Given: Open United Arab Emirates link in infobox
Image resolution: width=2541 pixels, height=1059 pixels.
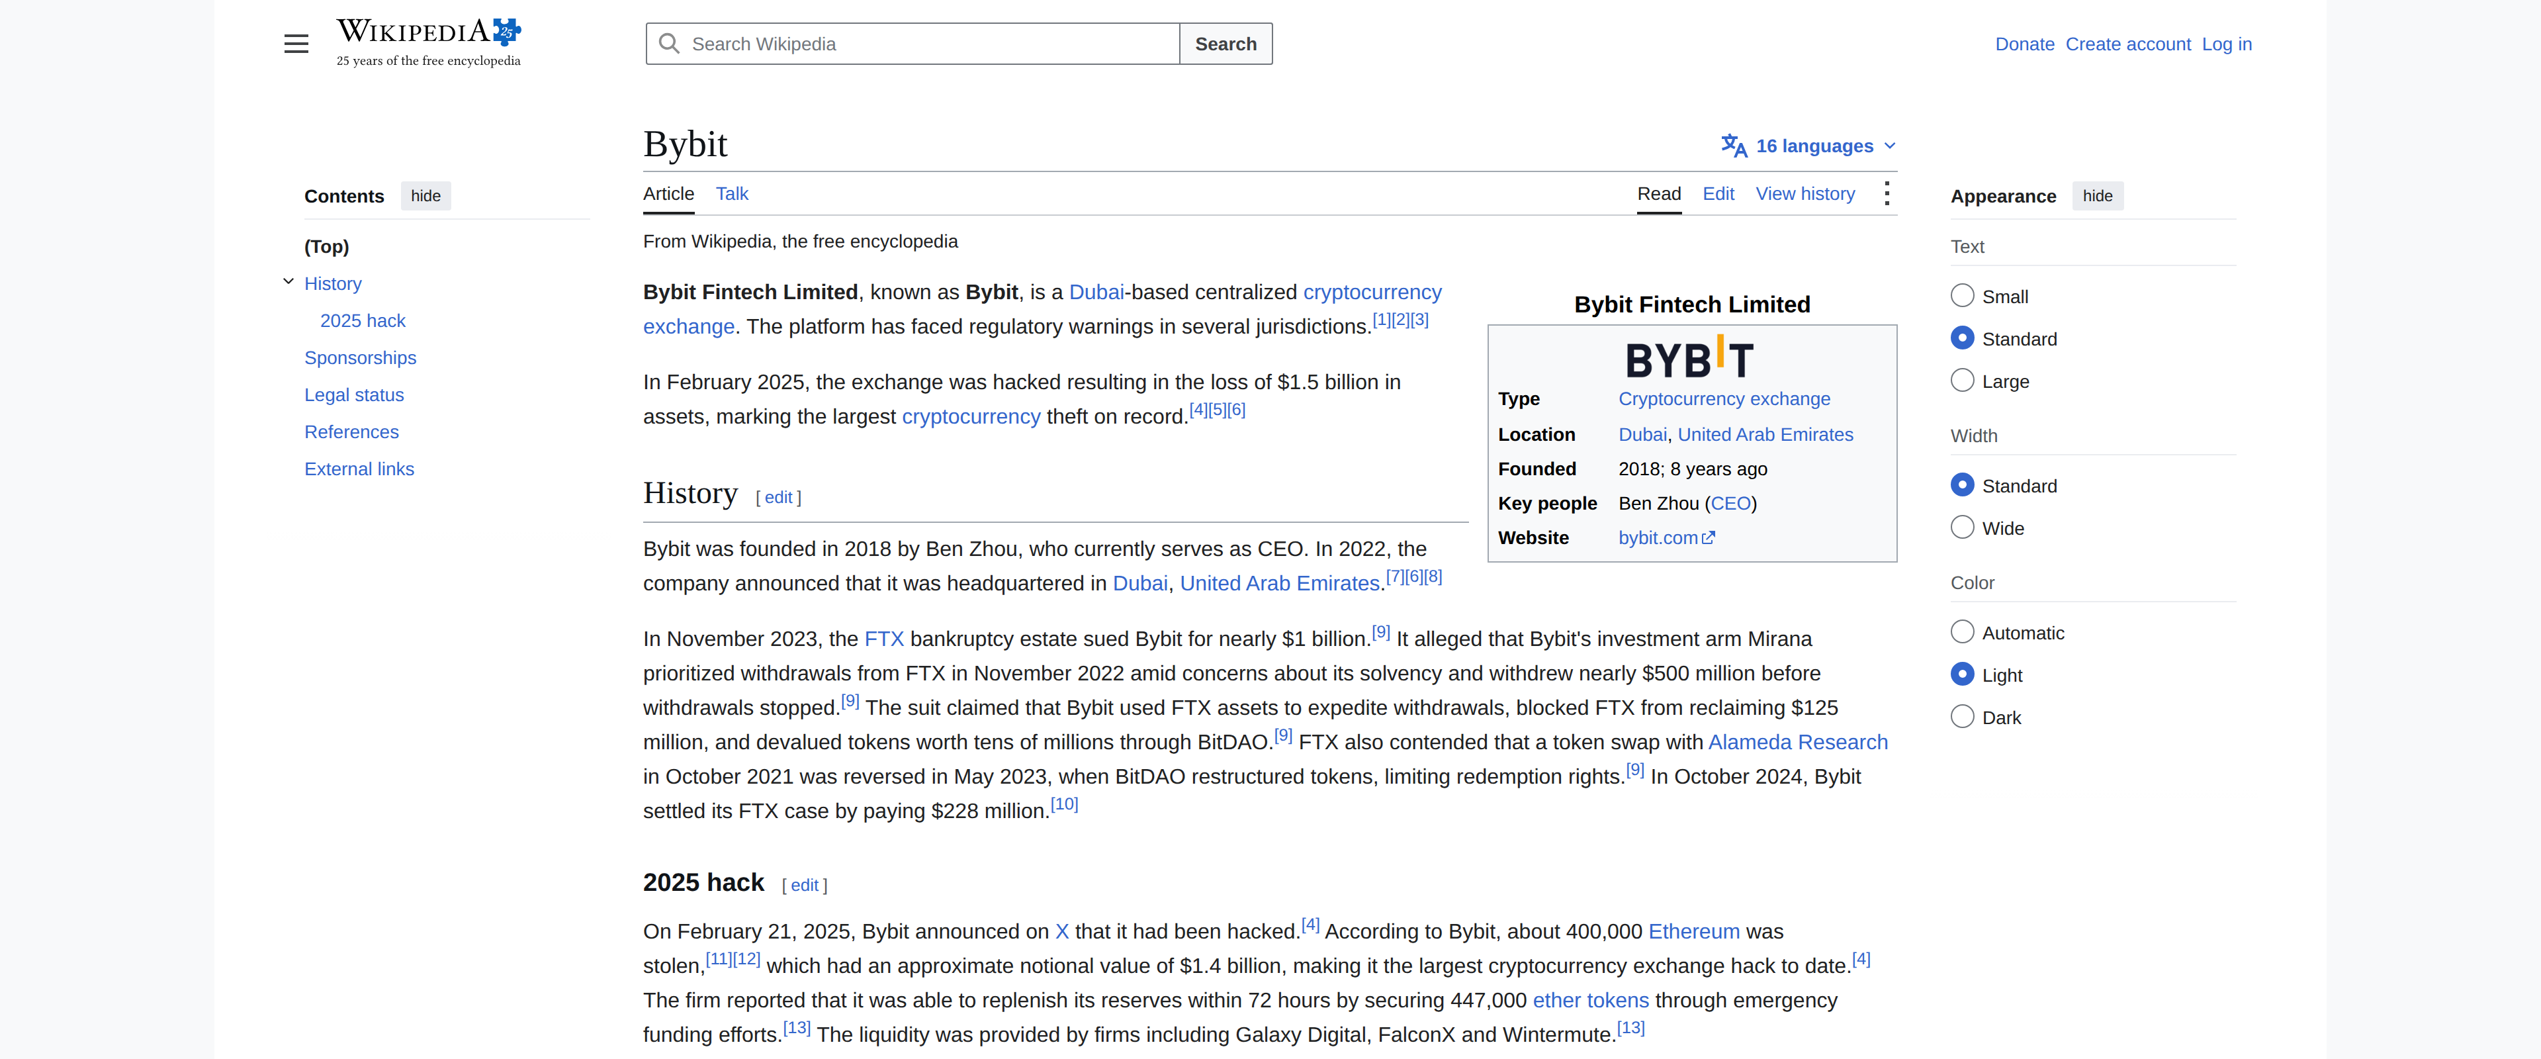Looking at the screenshot, I should click(x=1765, y=434).
